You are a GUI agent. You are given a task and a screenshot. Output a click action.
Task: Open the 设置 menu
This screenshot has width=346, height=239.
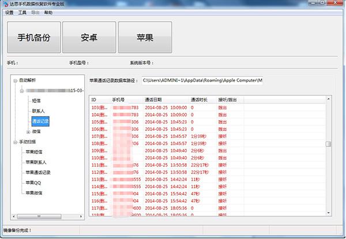(x=9, y=12)
